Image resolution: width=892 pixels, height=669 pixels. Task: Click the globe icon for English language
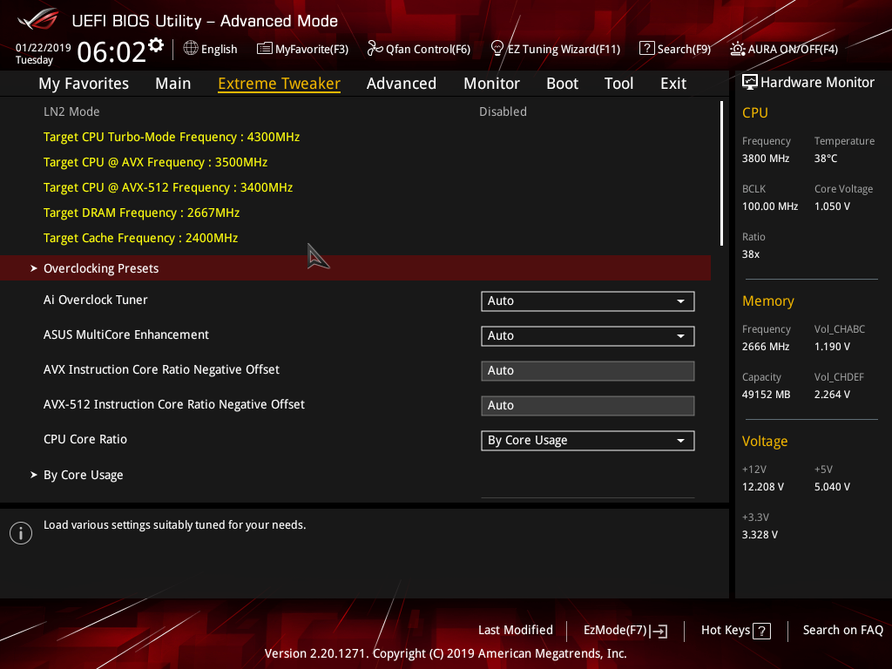point(191,49)
